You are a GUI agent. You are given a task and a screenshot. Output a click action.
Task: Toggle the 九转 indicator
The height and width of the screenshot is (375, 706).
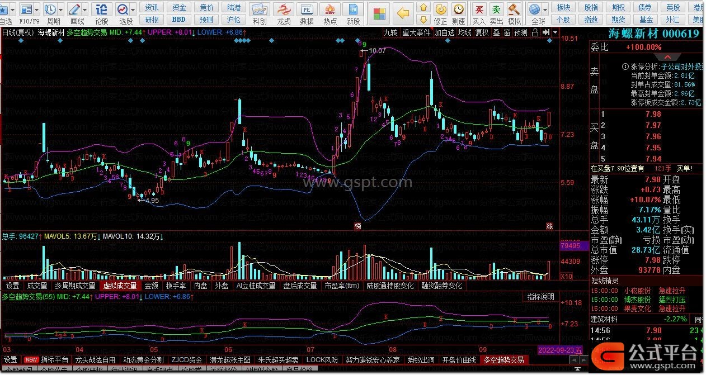pyautogui.click(x=390, y=32)
